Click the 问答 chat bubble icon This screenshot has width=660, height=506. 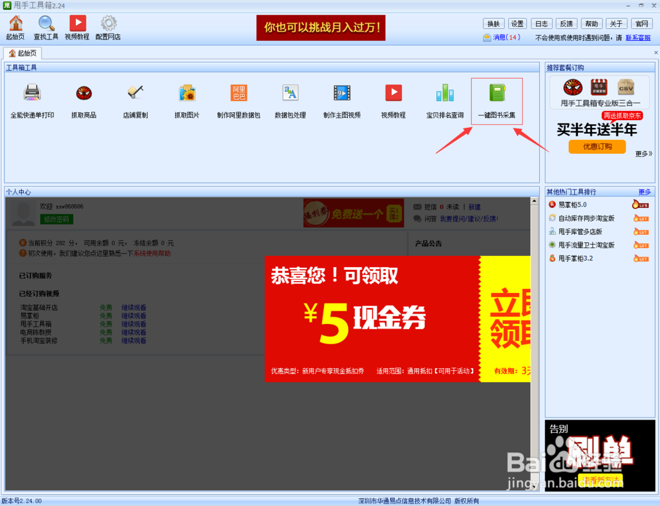[417, 219]
